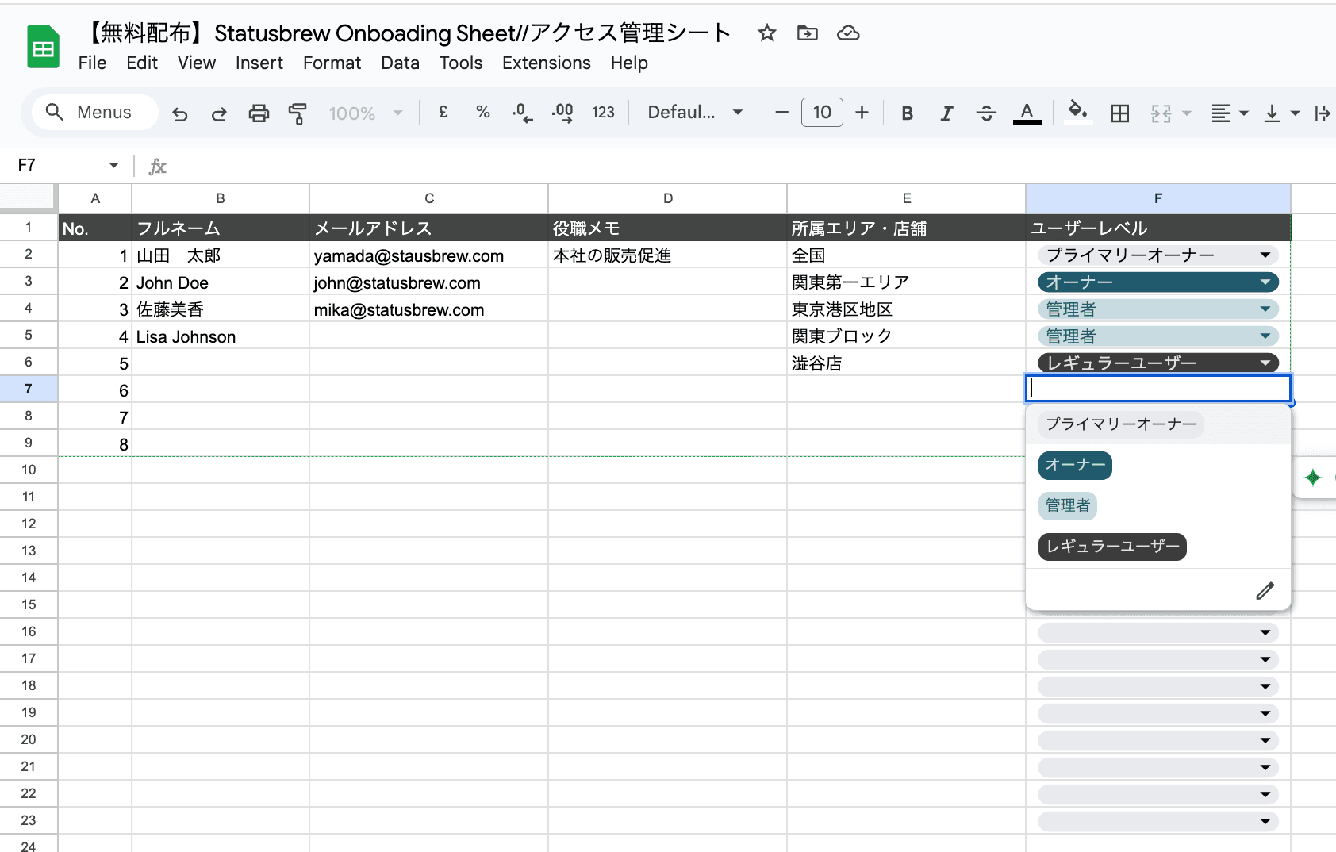Toggle italic formatting

(x=946, y=113)
